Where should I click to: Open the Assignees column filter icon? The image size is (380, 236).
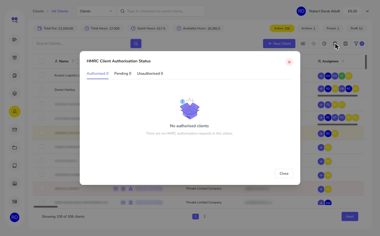pyautogui.click(x=343, y=61)
